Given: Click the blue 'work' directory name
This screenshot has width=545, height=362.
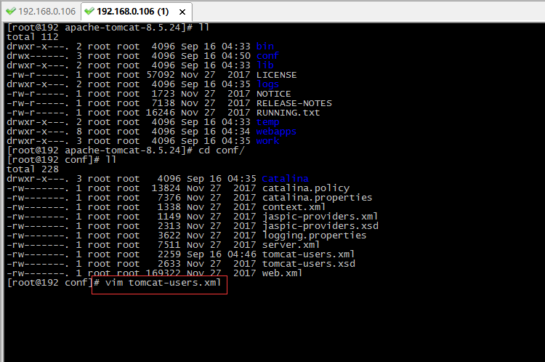Looking at the screenshot, I should 267,141.
